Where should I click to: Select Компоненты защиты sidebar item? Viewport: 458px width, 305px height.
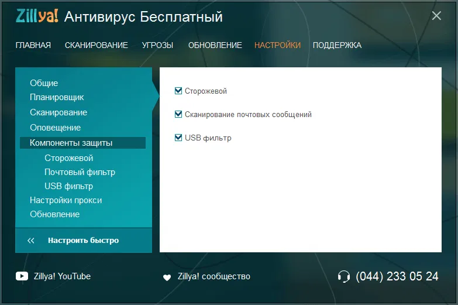[x=82, y=143]
